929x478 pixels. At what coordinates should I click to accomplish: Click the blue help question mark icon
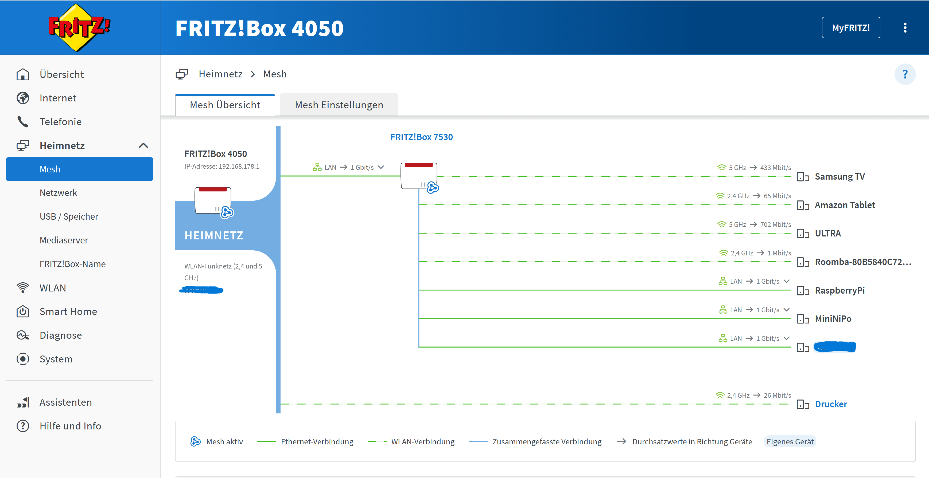tap(904, 74)
